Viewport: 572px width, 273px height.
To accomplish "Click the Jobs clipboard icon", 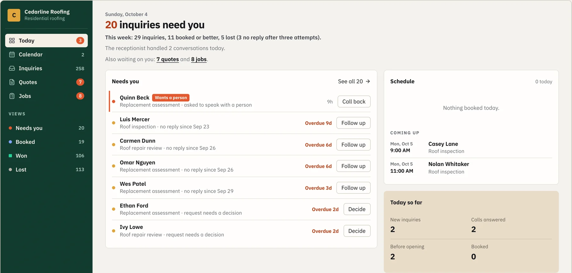I will [x=12, y=96].
